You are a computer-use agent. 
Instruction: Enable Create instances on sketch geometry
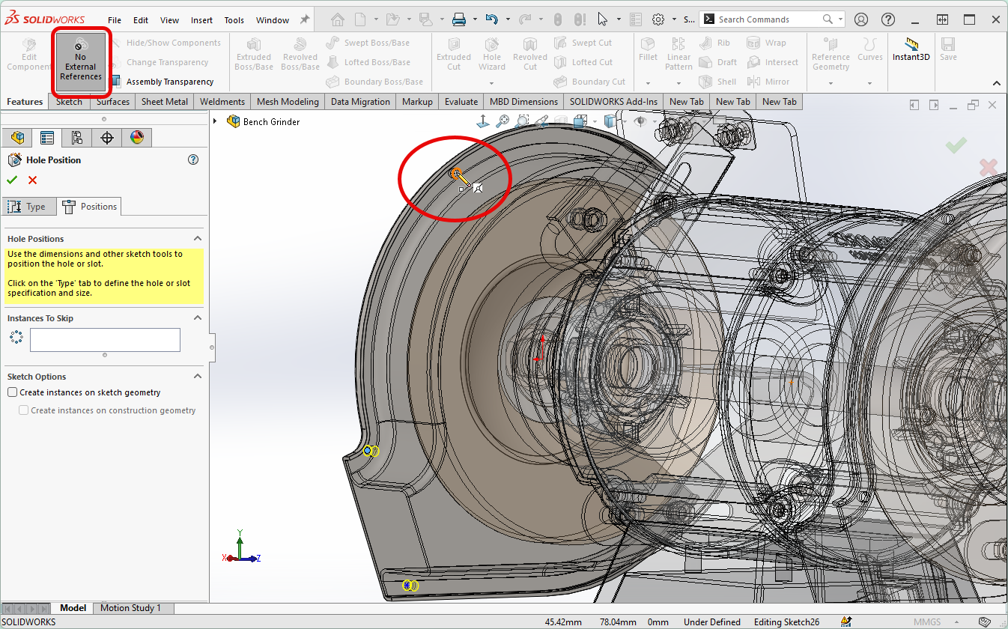tap(13, 392)
